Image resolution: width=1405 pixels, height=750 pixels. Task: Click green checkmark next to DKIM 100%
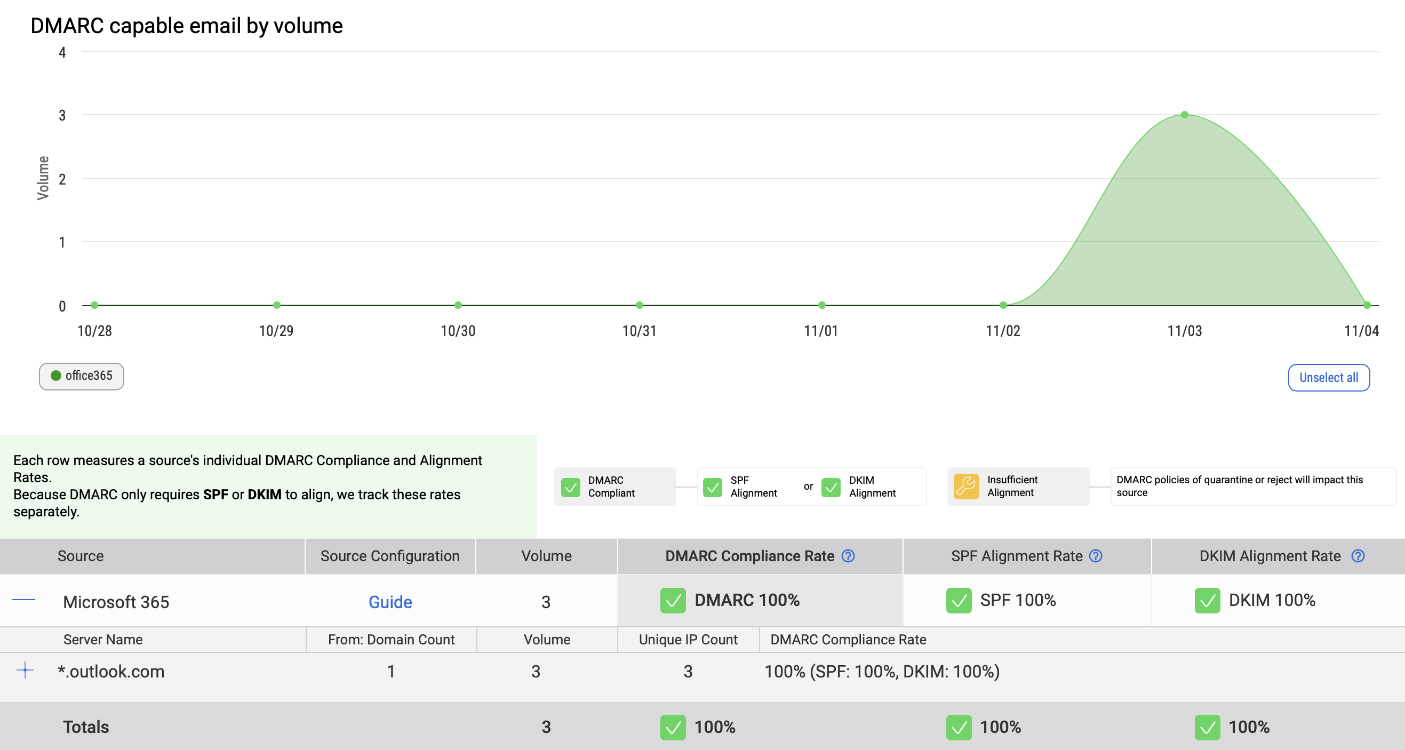pos(1207,601)
